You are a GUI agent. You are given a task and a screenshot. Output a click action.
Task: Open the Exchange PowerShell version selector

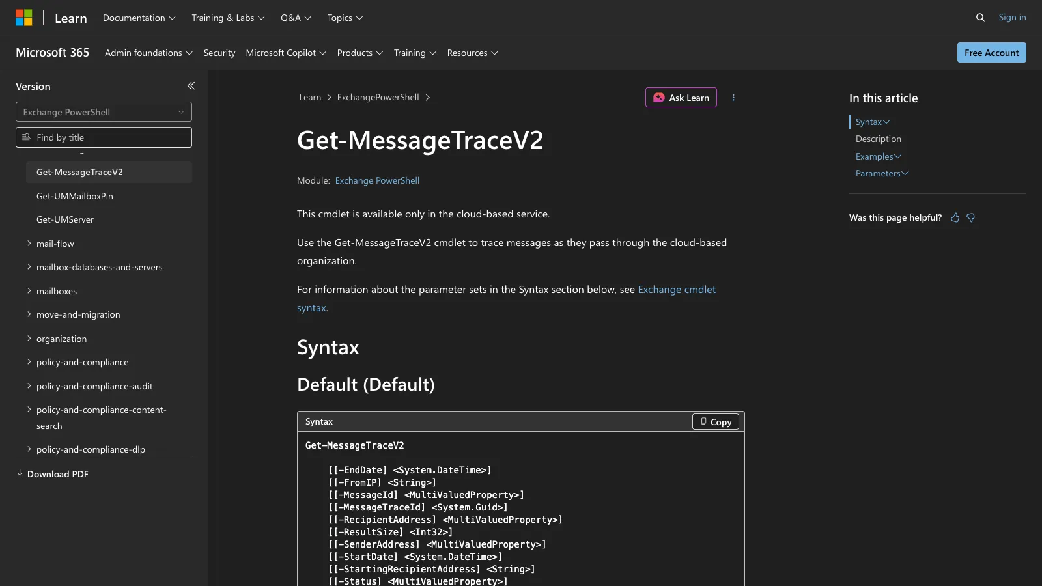(104, 112)
